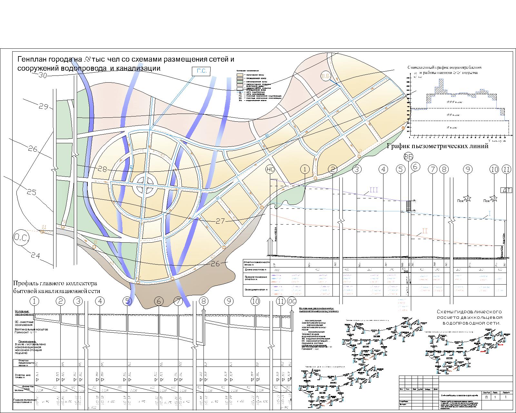
Task: Click contour elevation label "29"
Action: click(x=44, y=106)
